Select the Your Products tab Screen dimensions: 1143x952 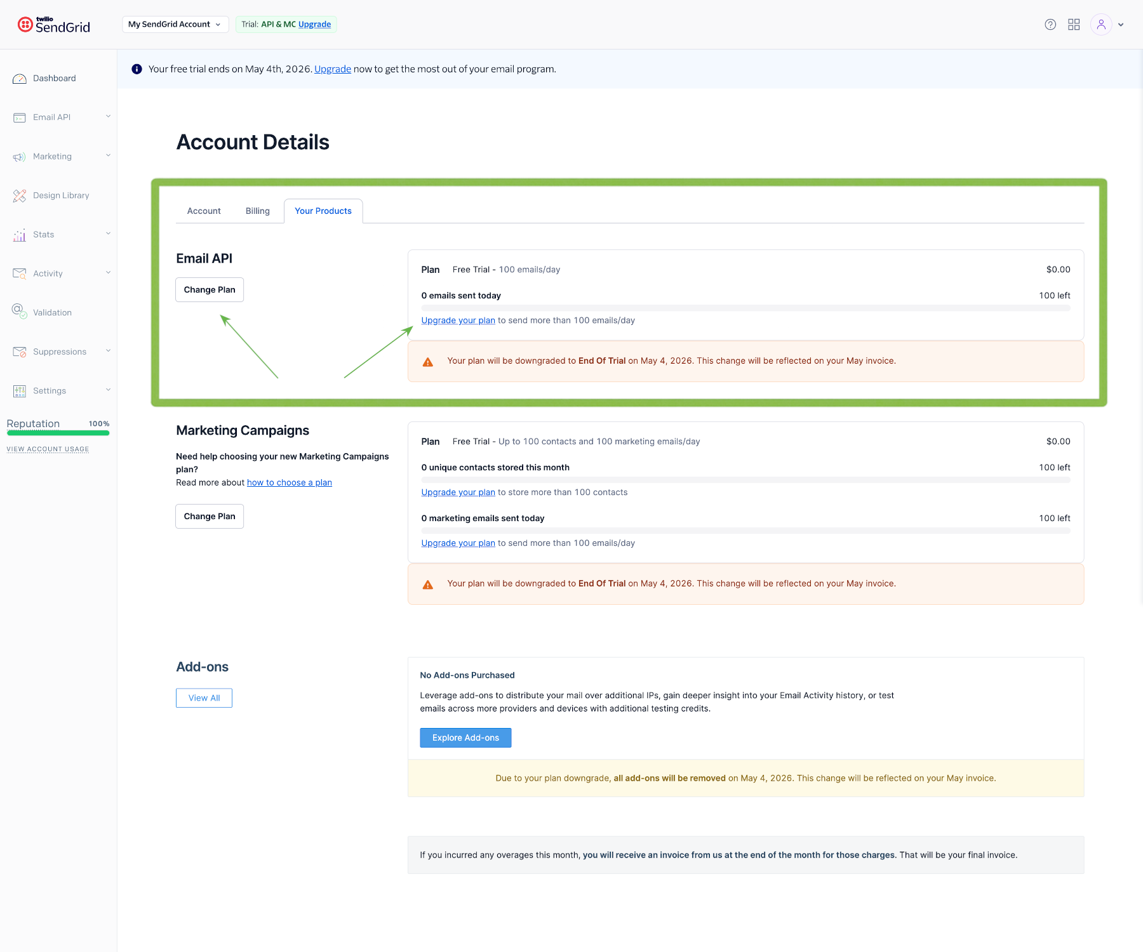tap(323, 211)
